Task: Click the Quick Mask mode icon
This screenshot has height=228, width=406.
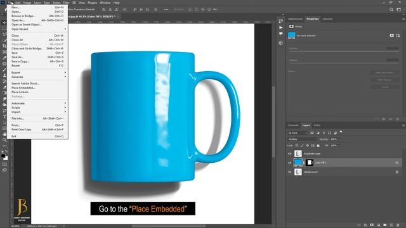Action: 4,164
